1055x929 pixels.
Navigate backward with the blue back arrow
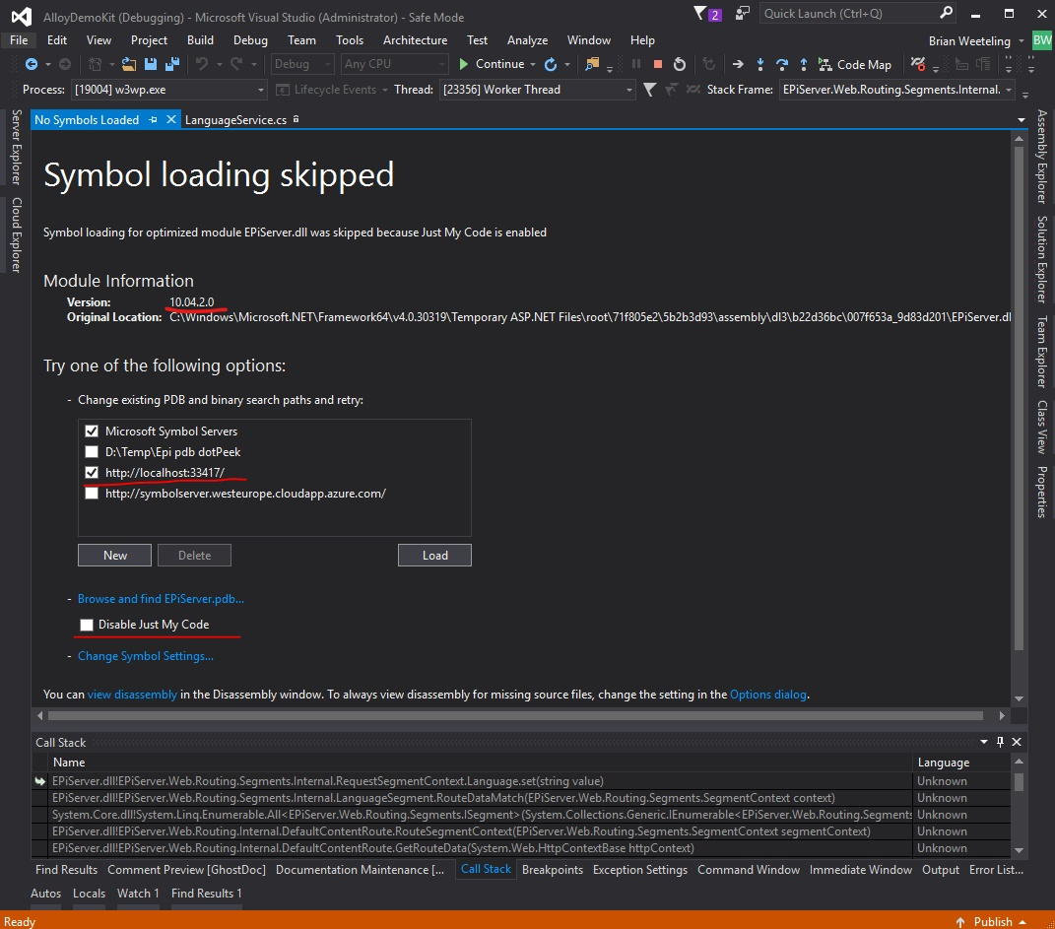pyautogui.click(x=31, y=64)
